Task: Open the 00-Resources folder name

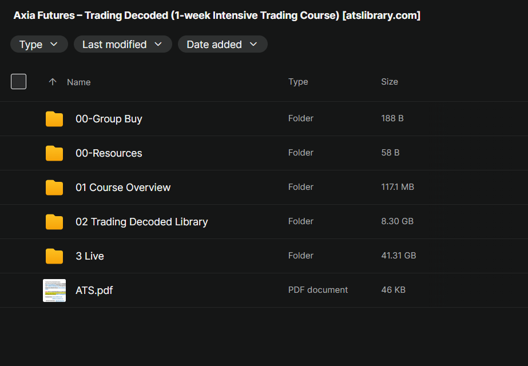Action: click(109, 153)
